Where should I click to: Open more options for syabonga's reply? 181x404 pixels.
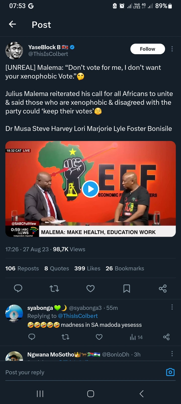click(x=172, y=307)
